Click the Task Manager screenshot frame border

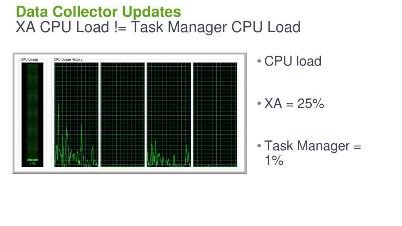(130, 53)
